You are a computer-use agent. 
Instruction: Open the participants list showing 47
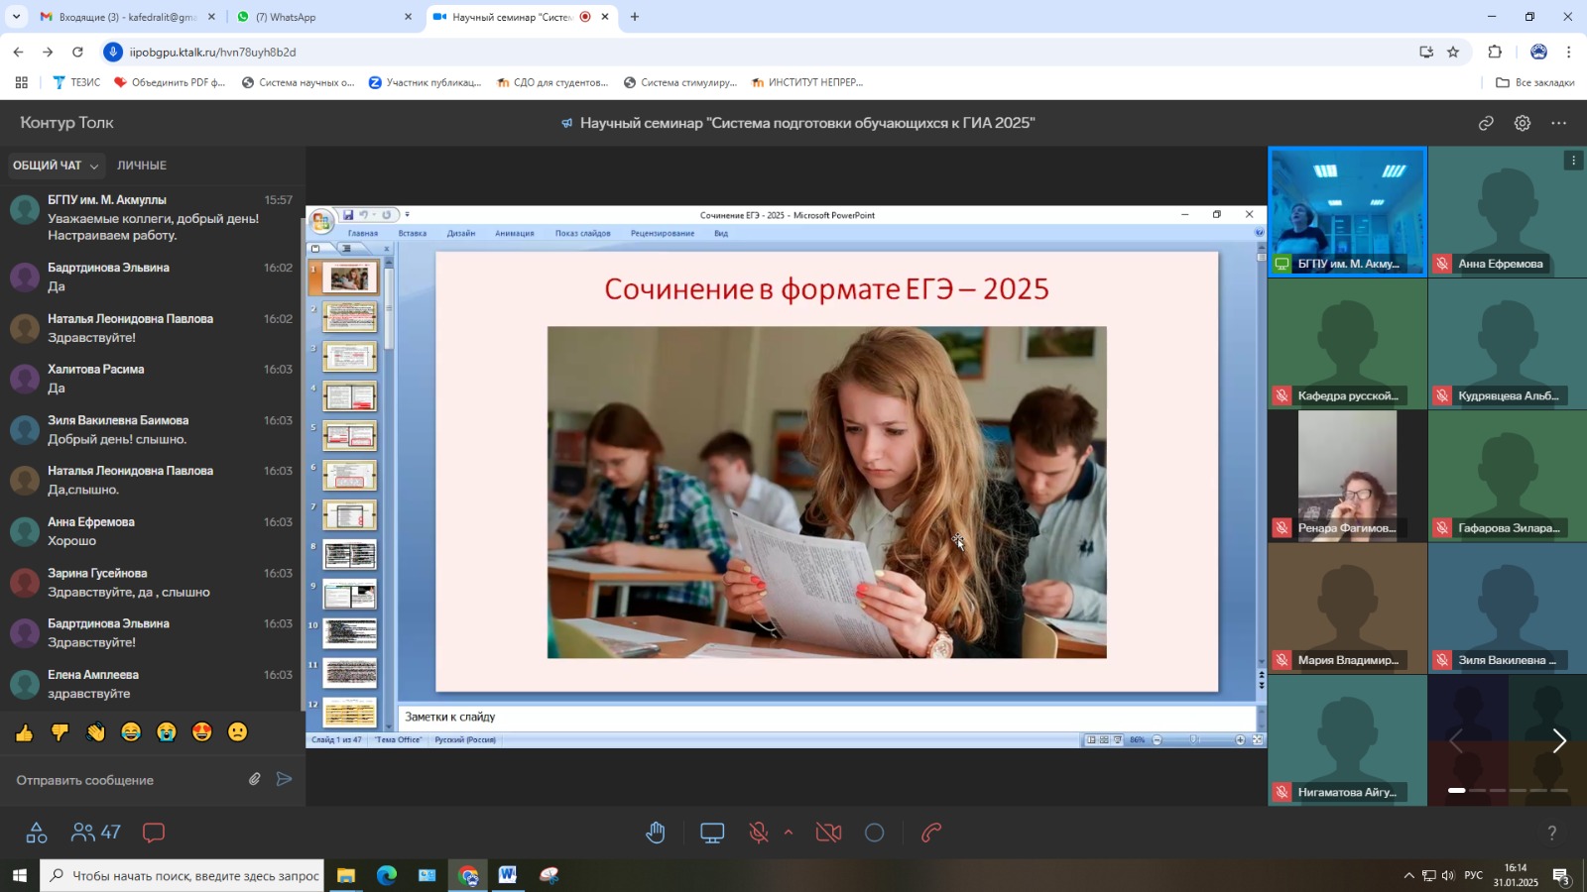[x=96, y=833]
